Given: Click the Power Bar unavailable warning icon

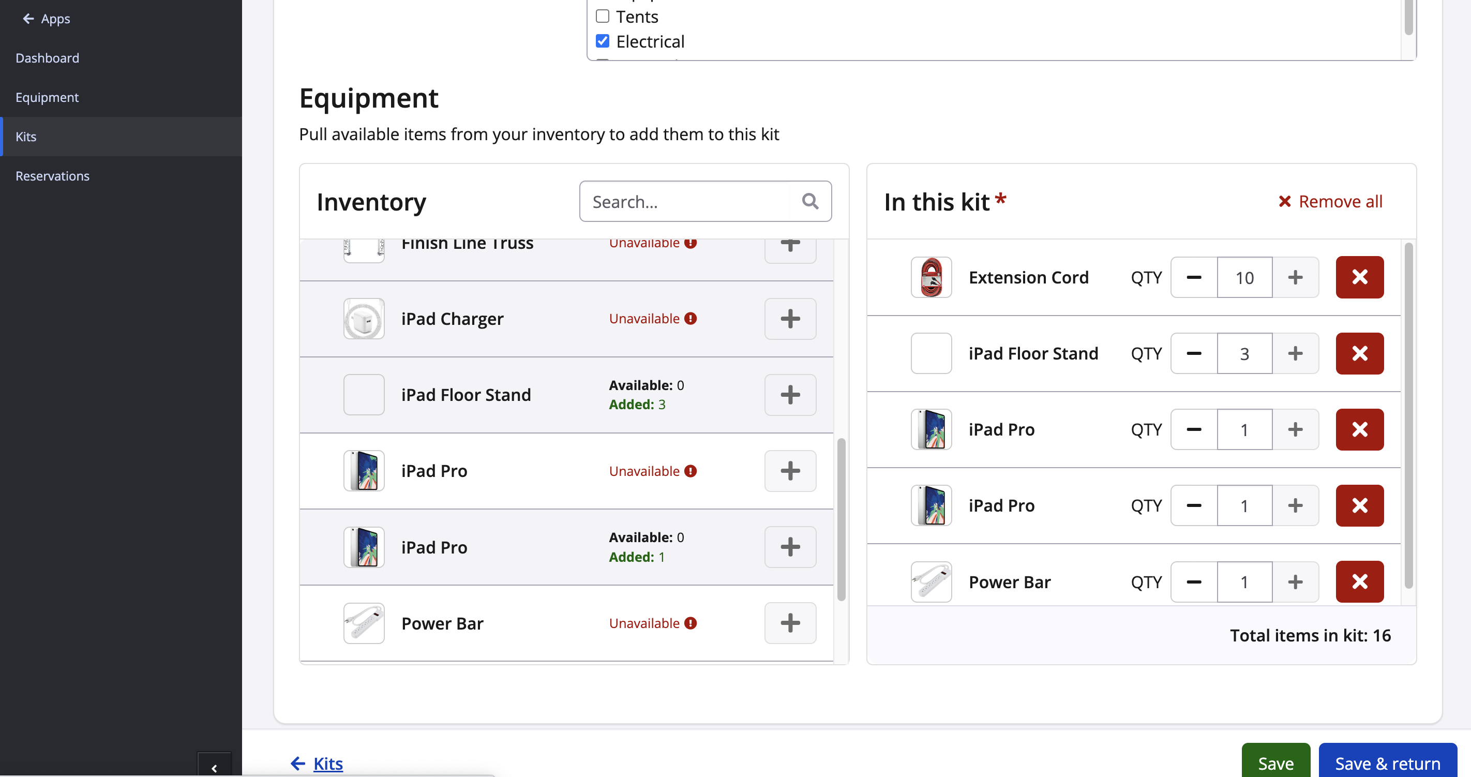Looking at the screenshot, I should coord(691,623).
